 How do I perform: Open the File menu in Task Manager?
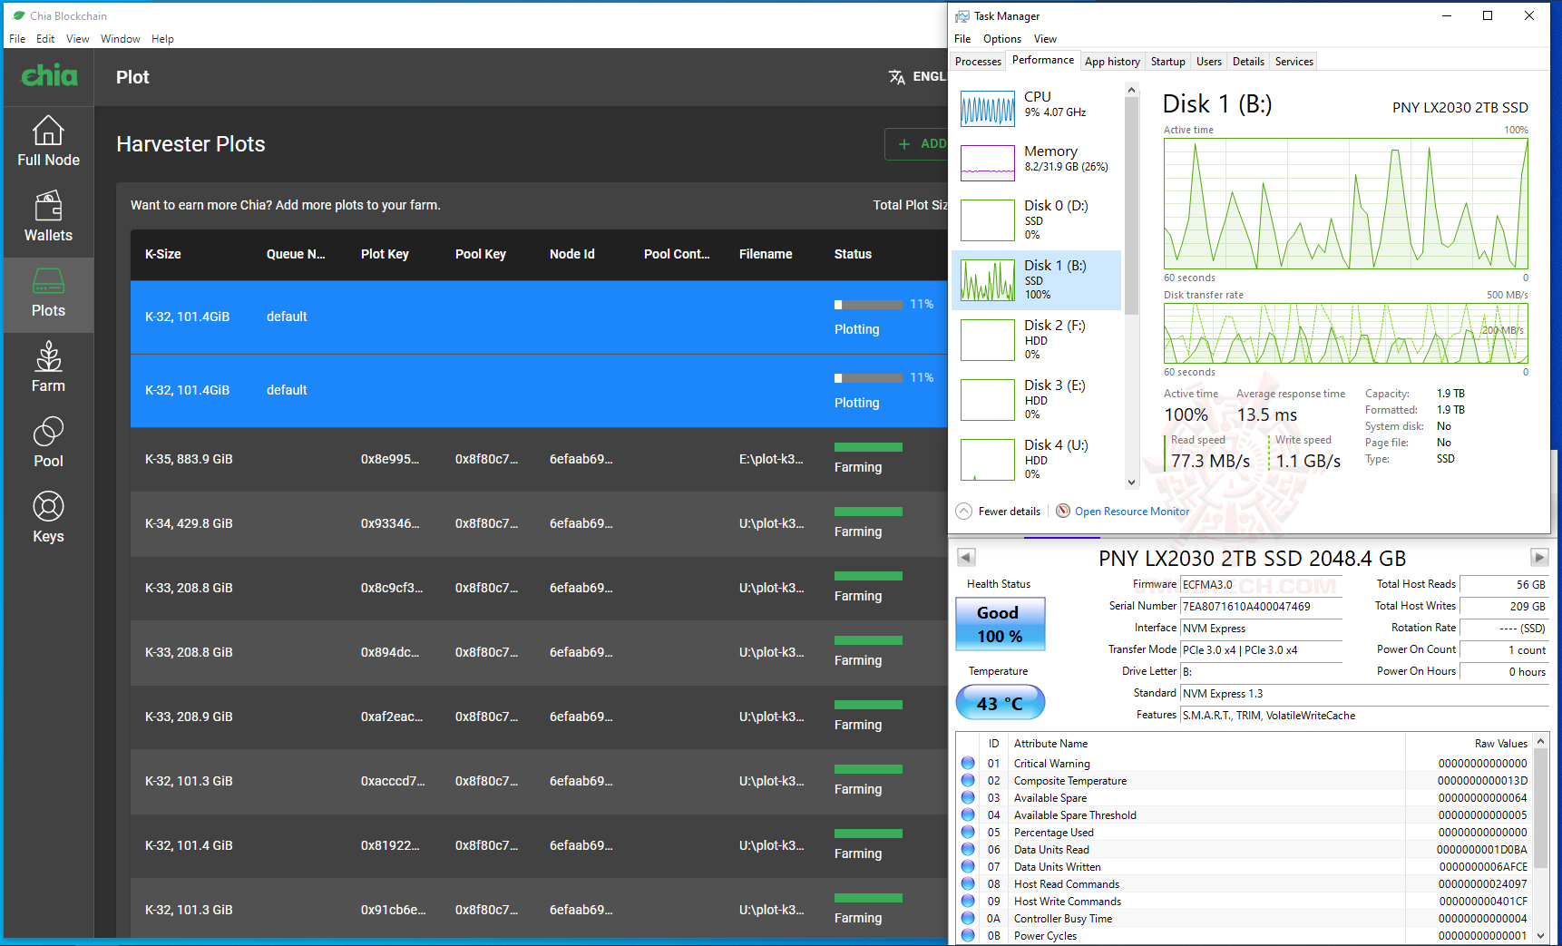[x=962, y=39]
